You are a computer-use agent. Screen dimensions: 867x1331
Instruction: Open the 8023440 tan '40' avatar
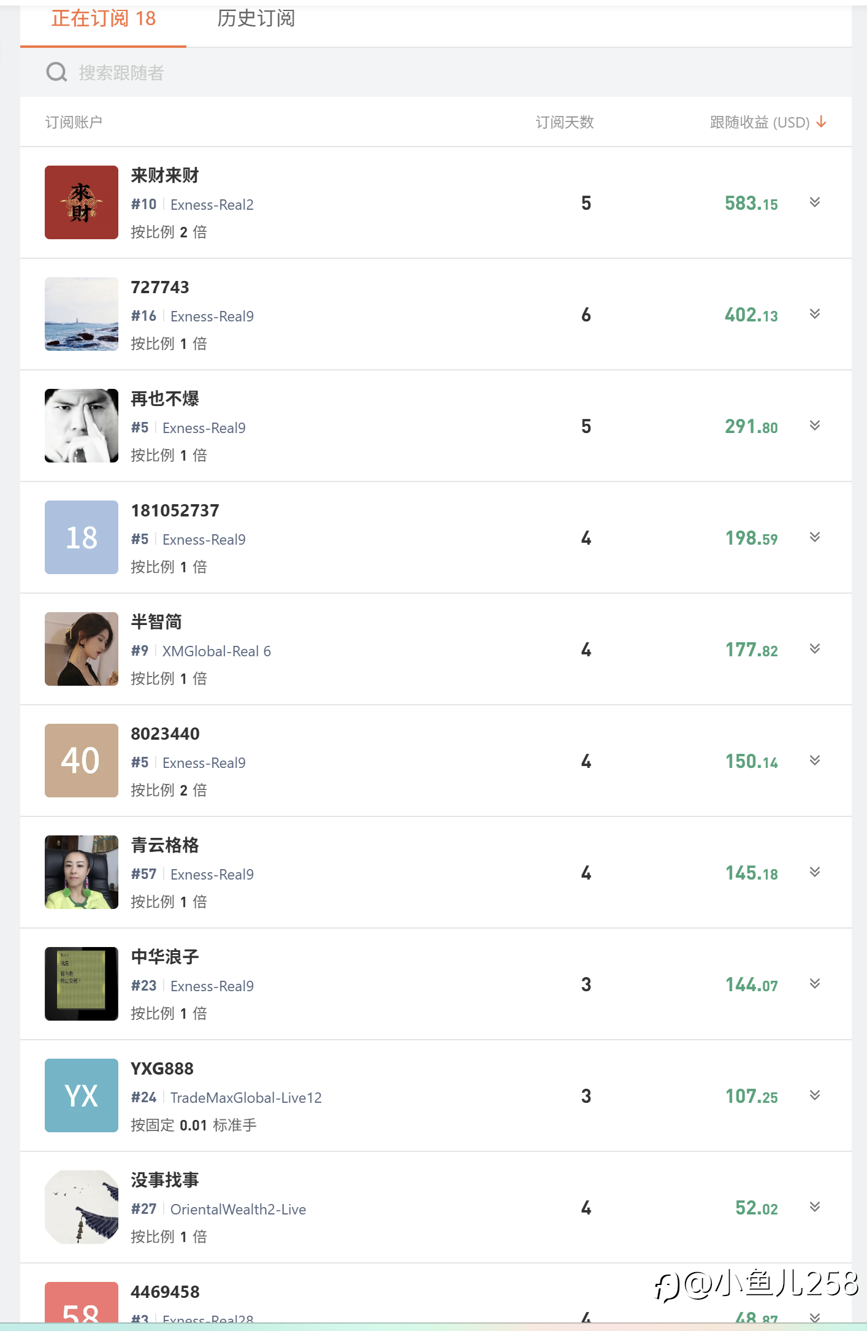tap(82, 761)
